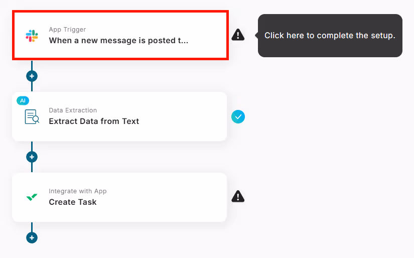
Task: Insert a step after Extract Data from Text
Action: tap(32, 157)
